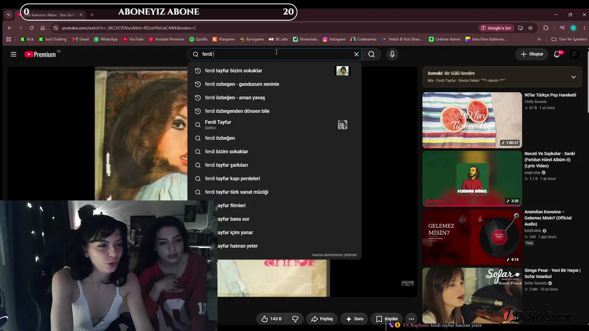Open the tab search dropdown arrow
The width and height of the screenshot is (589, 331).
(8, 15)
